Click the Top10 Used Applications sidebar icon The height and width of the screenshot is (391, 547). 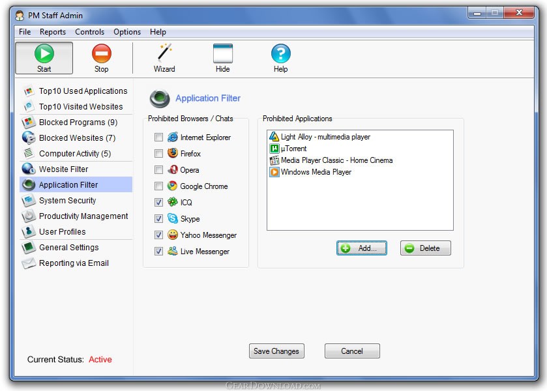point(28,91)
